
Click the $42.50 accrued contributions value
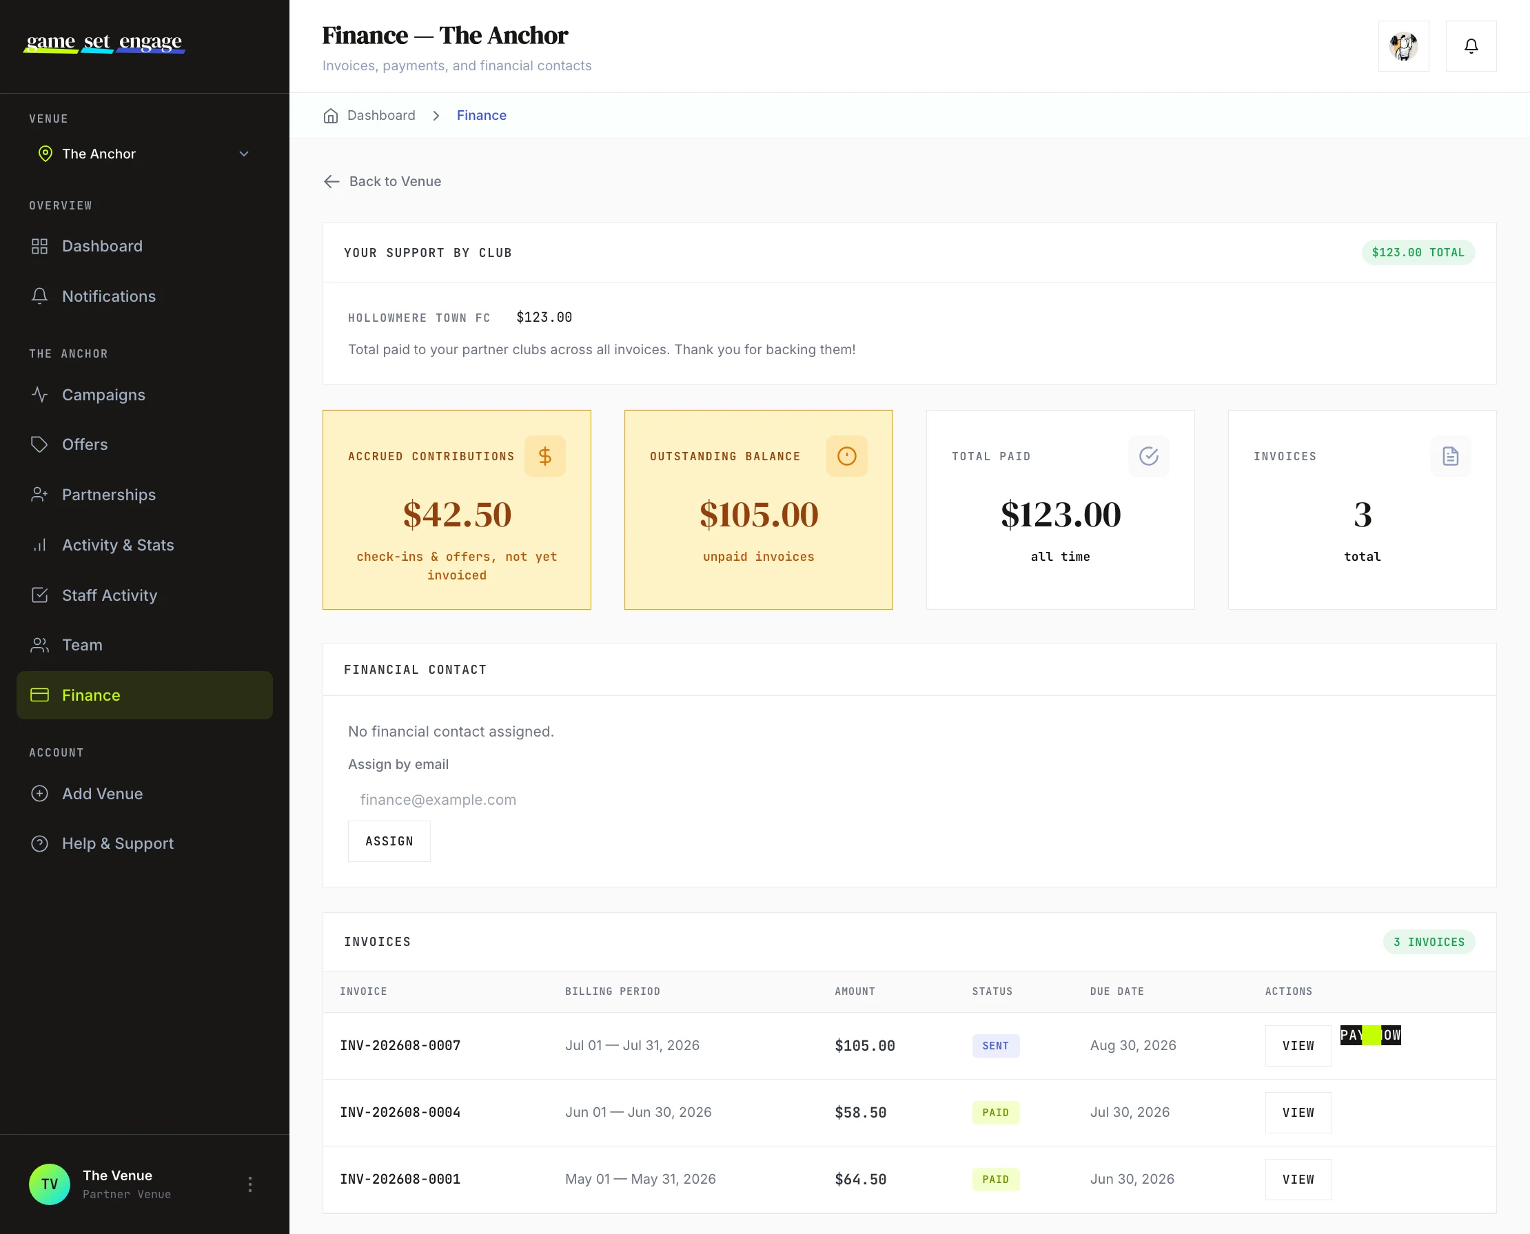point(456,514)
